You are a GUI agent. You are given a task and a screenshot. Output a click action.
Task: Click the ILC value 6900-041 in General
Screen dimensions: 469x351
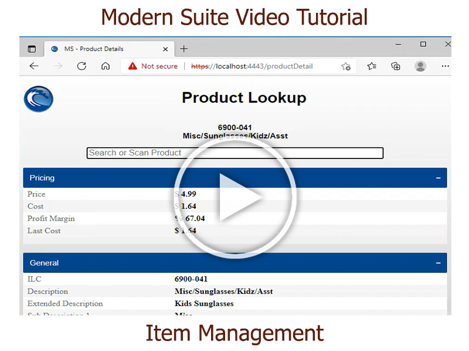(x=191, y=279)
